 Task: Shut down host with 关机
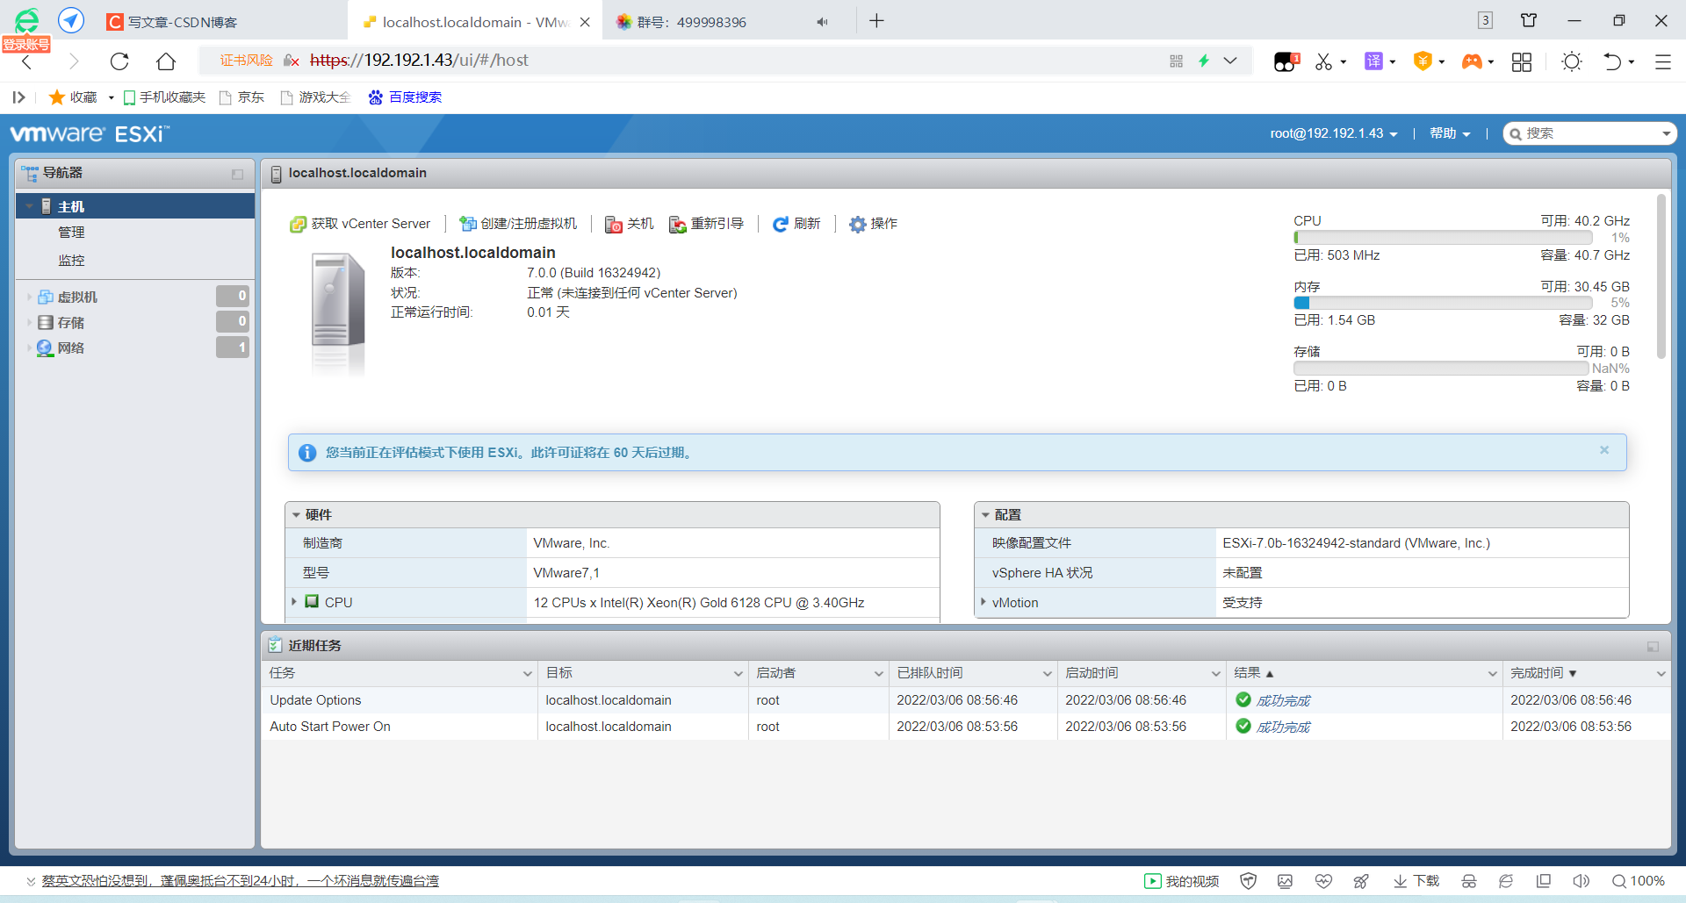(x=629, y=224)
